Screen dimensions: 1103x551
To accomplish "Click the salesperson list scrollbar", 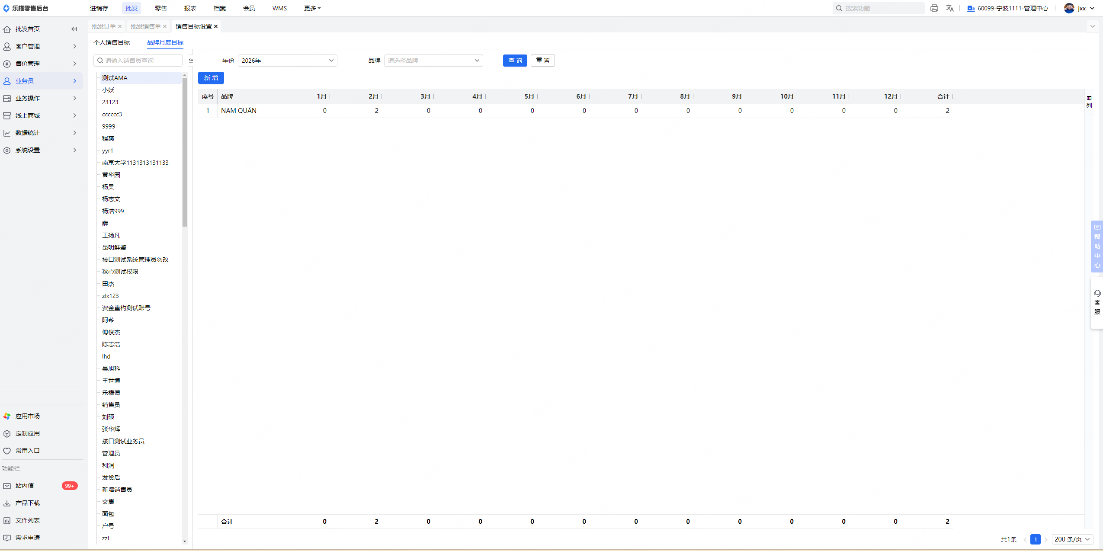I will click(x=185, y=151).
